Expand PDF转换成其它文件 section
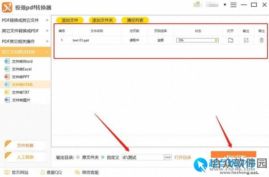The width and height of the screenshot is (269, 177). [x=25, y=20]
